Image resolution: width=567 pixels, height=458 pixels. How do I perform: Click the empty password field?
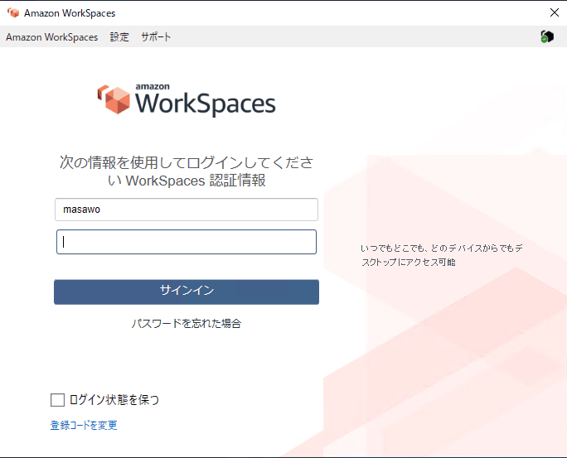pos(187,242)
